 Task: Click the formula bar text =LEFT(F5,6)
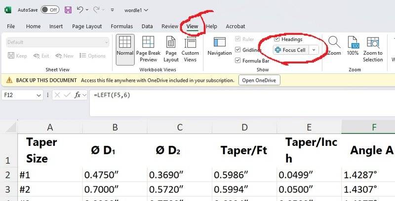coord(112,95)
